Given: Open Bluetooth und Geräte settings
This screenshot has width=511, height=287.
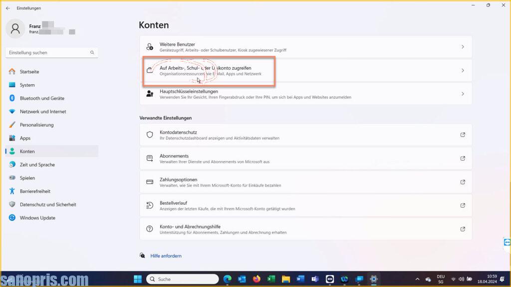Looking at the screenshot, I should tap(42, 98).
